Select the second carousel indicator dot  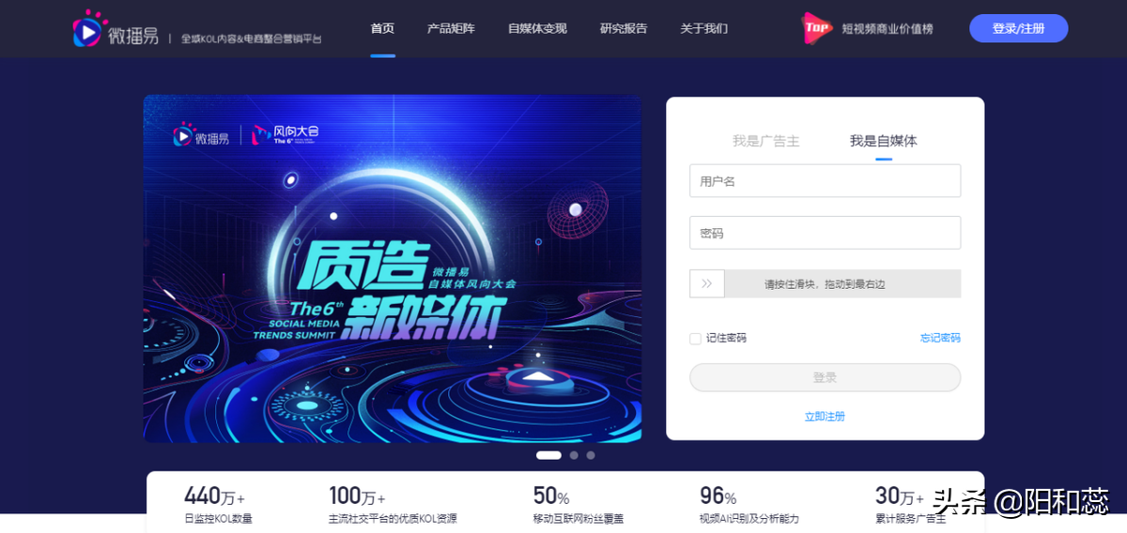[574, 455]
